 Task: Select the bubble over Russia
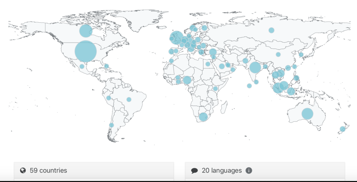pos(271,30)
